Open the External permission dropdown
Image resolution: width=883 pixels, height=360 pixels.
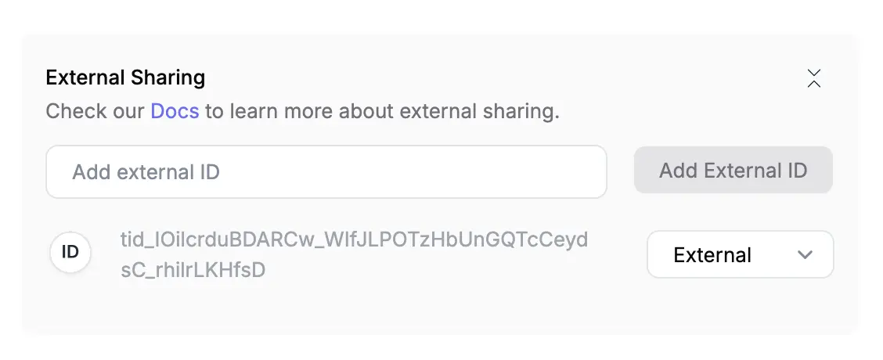pyautogui.click(x=740, y=254)
